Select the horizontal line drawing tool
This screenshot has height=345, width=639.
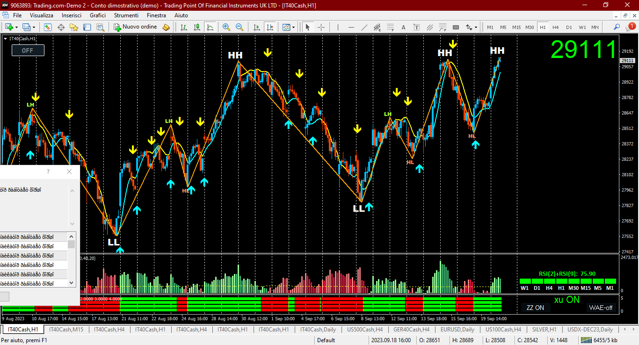(x=351, y=27)
